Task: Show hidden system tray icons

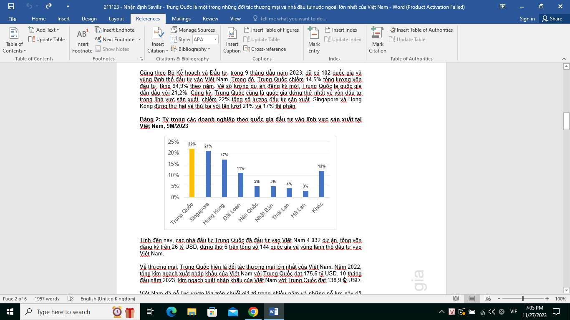Action: [x=442, y=312]
